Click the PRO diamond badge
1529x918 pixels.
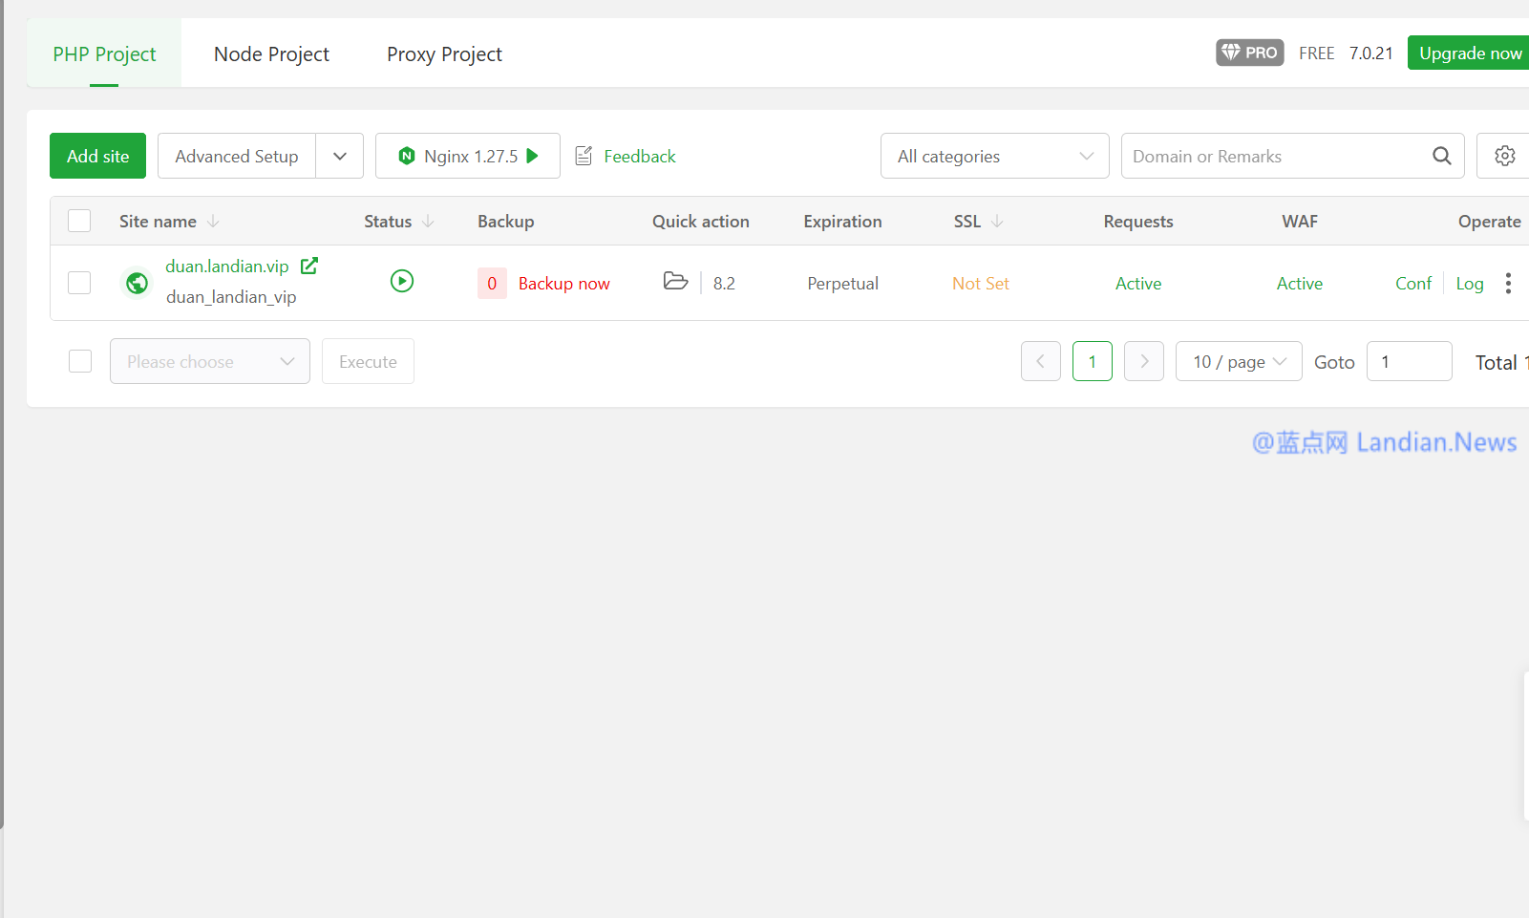pos(1249,53)
